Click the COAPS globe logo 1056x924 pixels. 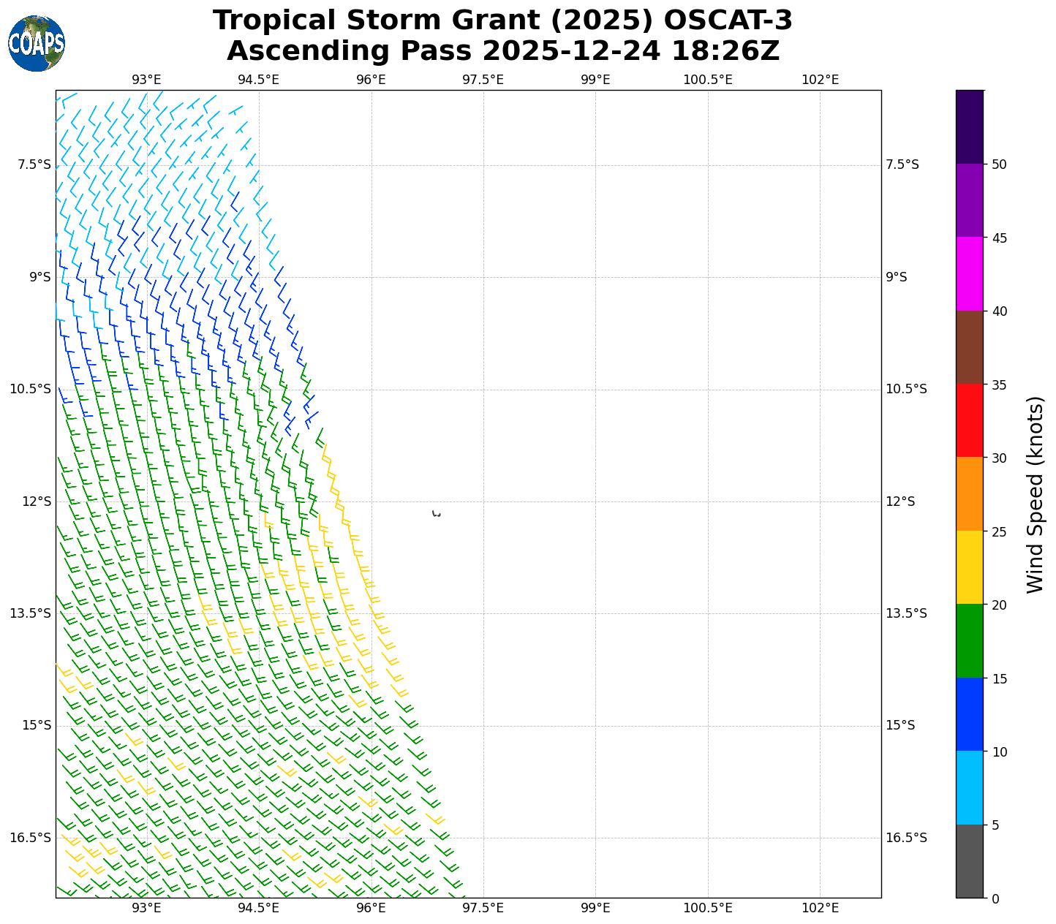(37, 44)
